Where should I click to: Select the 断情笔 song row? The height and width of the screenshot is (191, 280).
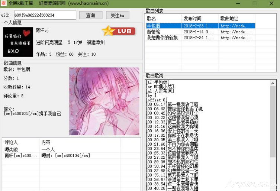(200, 32)
